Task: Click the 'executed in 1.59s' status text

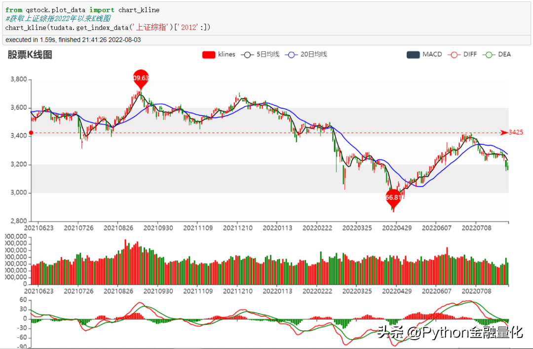Action: [73, 40]
